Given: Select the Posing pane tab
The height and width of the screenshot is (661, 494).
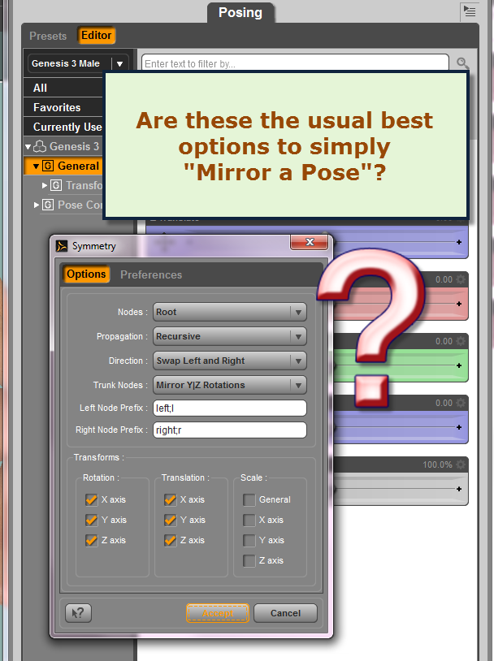Looking at the screenshot, I should 240,13.
